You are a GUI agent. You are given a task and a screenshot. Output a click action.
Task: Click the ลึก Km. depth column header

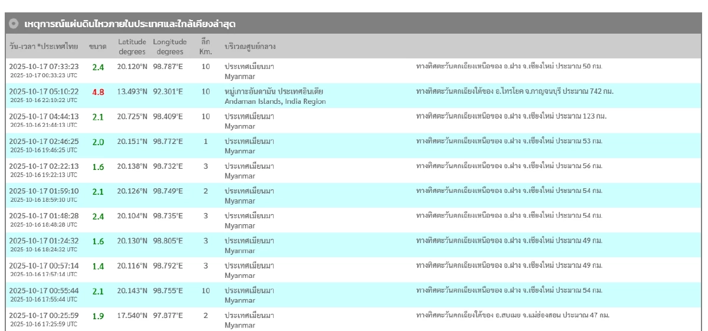(205, 46)
